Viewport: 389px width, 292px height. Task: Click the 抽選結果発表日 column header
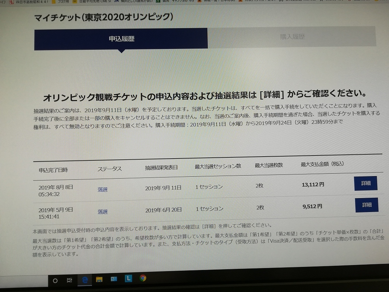pos(161,168)
